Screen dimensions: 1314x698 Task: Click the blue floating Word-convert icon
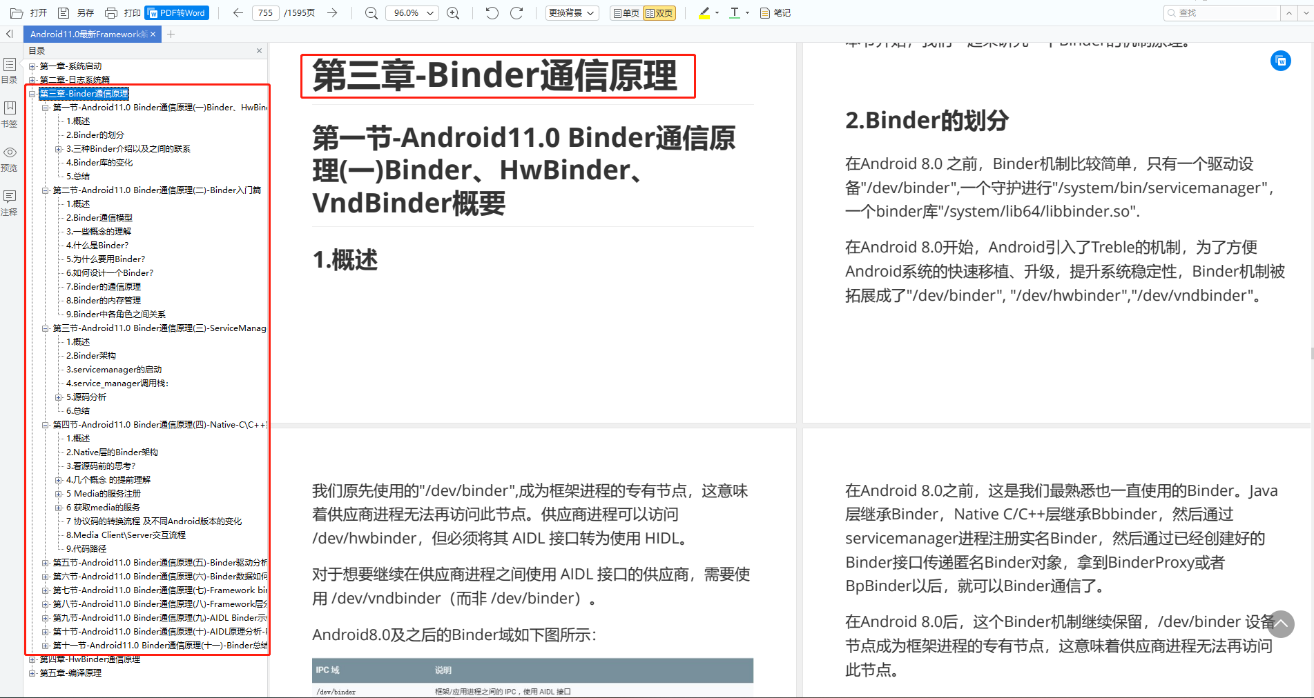click(1281, 61)
